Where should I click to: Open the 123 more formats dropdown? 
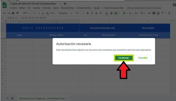52,13
